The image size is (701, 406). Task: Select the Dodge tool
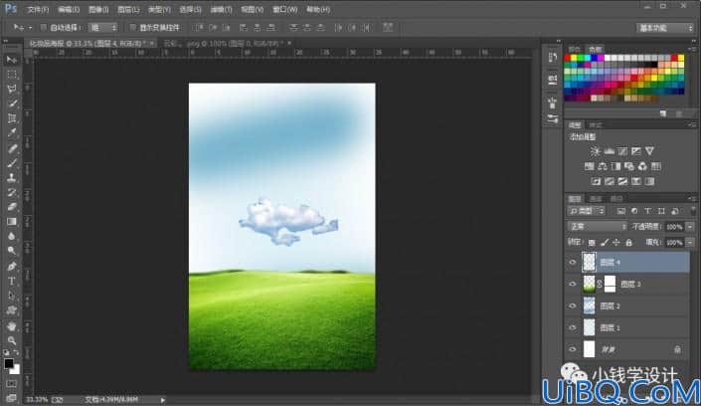coord(12,251)
